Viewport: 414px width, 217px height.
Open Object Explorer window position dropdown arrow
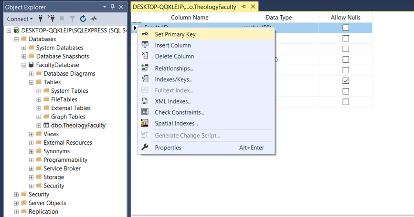tap(105, 7)
